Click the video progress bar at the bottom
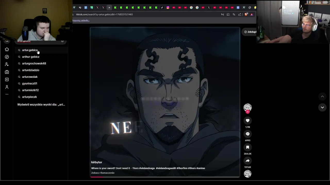Screen dimensions: 330x185 165,177
